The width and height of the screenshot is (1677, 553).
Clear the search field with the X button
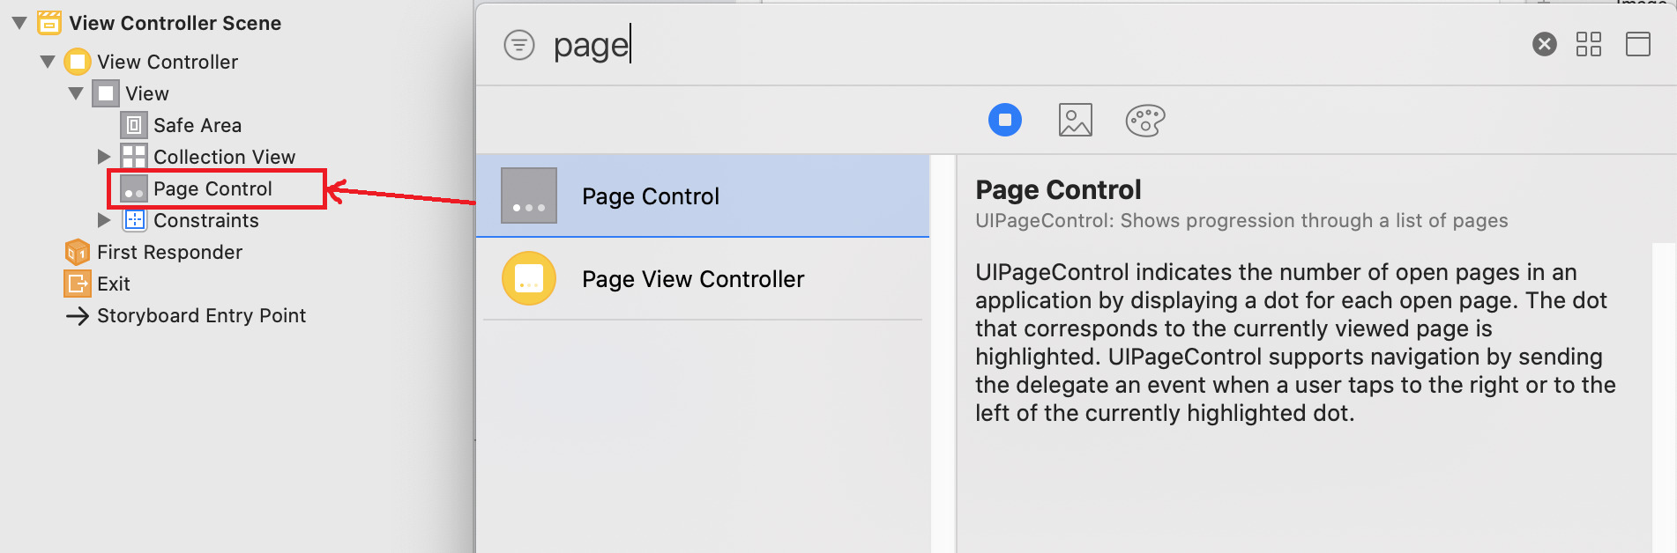[x=1544, y=44]
